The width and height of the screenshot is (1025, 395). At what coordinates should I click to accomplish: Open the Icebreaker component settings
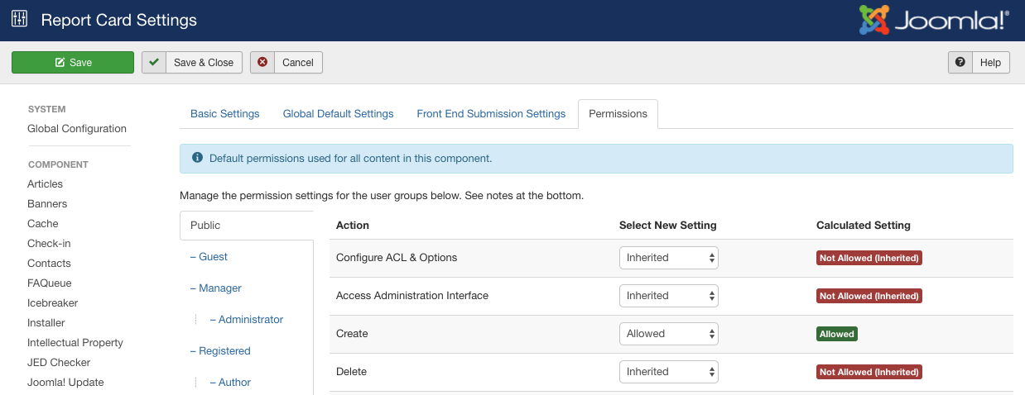53,303
